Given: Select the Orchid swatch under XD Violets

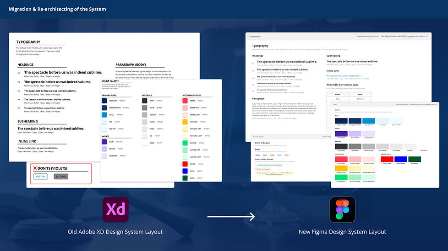Looking at the screenshot, I should [x=104, y=149].
